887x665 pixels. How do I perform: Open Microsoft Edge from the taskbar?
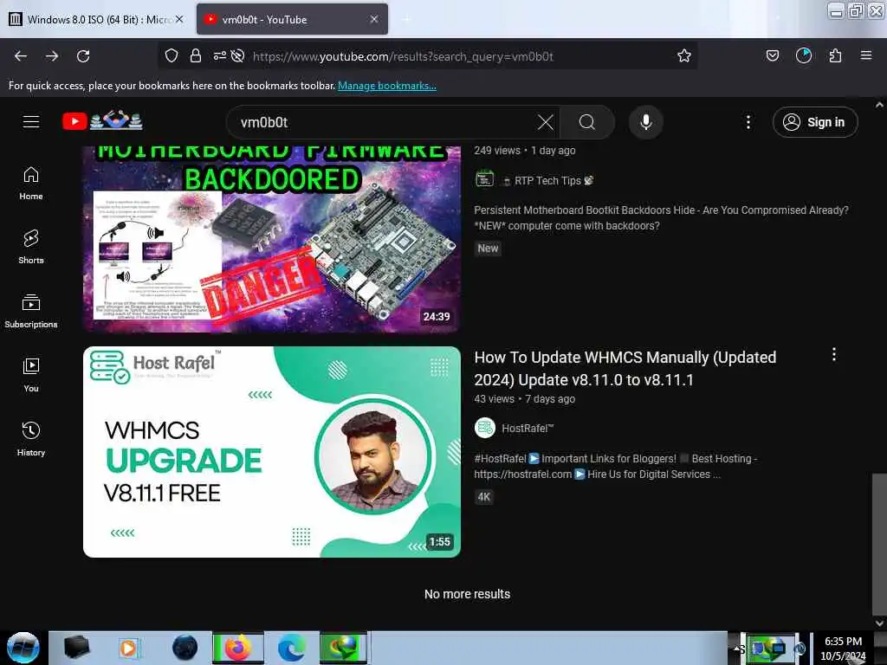click(291, 648)
